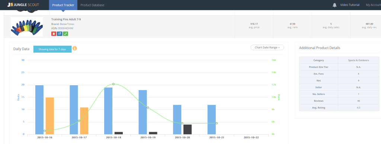Click the Avg. Rating value 4.3 cell
The width and height of the screenshot is (381, 144).
point(358,108)
